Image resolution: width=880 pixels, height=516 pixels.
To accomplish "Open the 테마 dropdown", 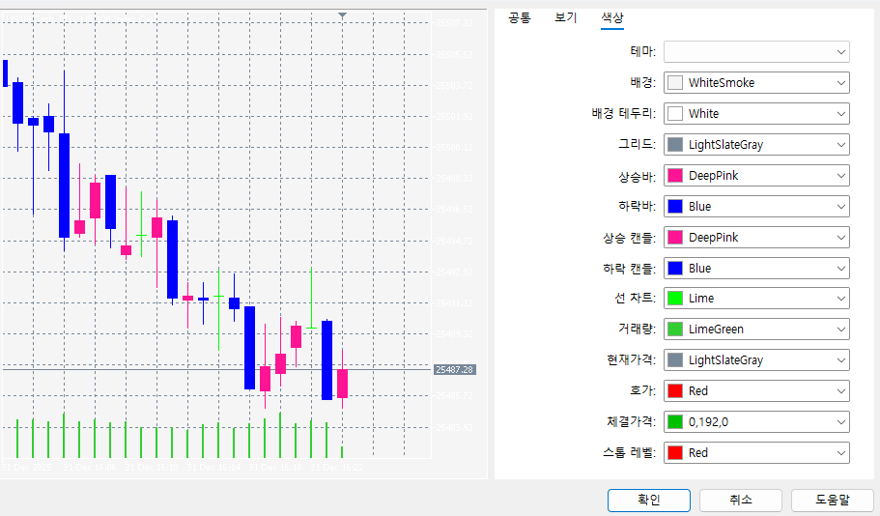I will (x=756, y=51).
